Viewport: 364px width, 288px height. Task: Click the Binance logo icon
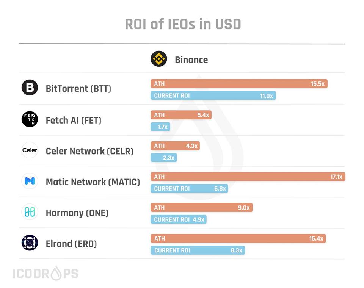pyautogui.click(x=158, y=59)
